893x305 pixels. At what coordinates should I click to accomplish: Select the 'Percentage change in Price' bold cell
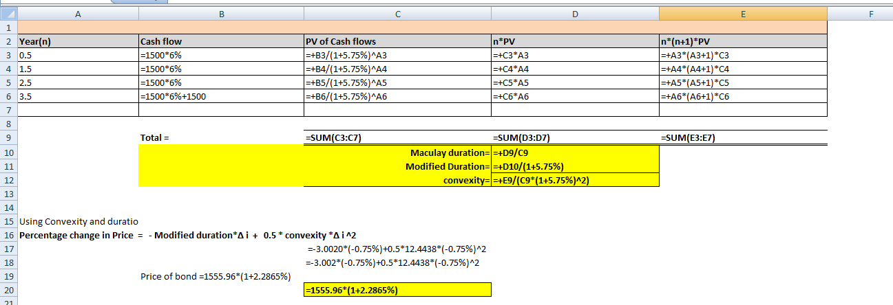point(78,235)
